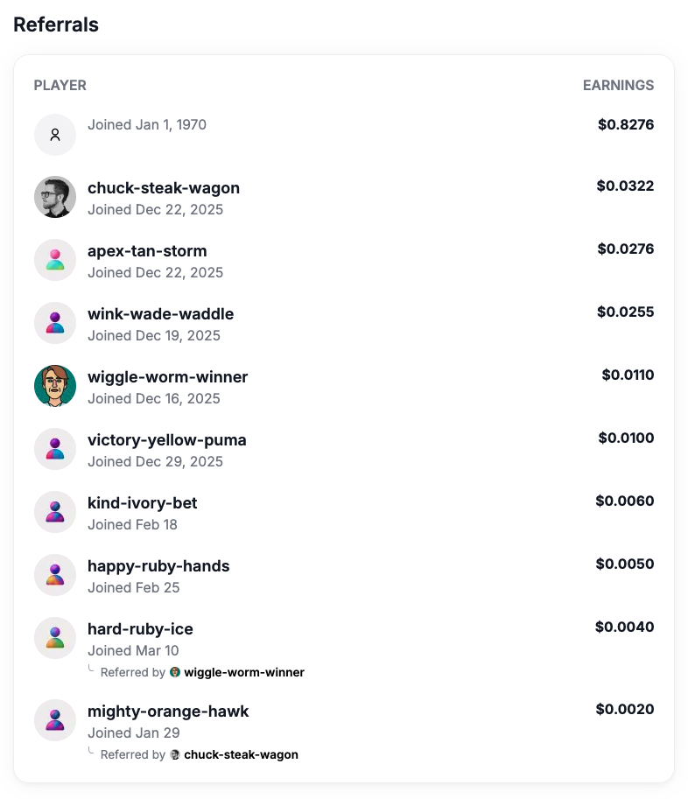Viewport: 688px width, 799px height.
Task: Click hard-ruby-ice's avatar icon
Action: click(55, 638)
